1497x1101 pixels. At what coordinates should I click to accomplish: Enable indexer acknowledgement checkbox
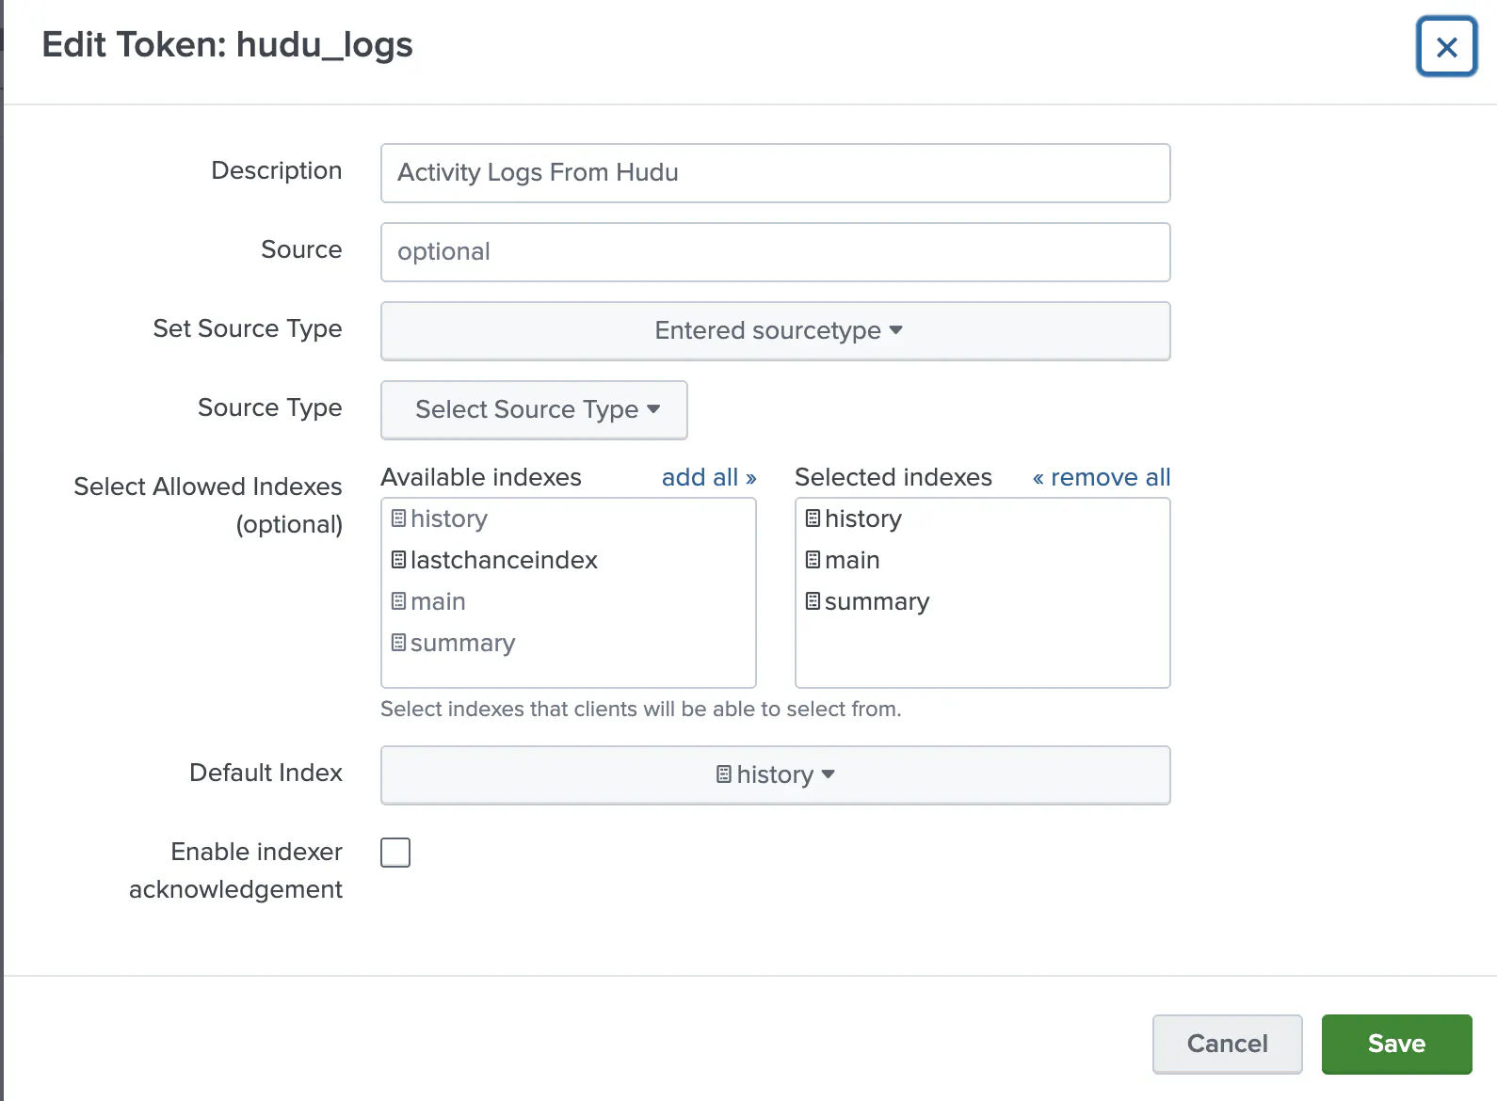click(395, 853)
